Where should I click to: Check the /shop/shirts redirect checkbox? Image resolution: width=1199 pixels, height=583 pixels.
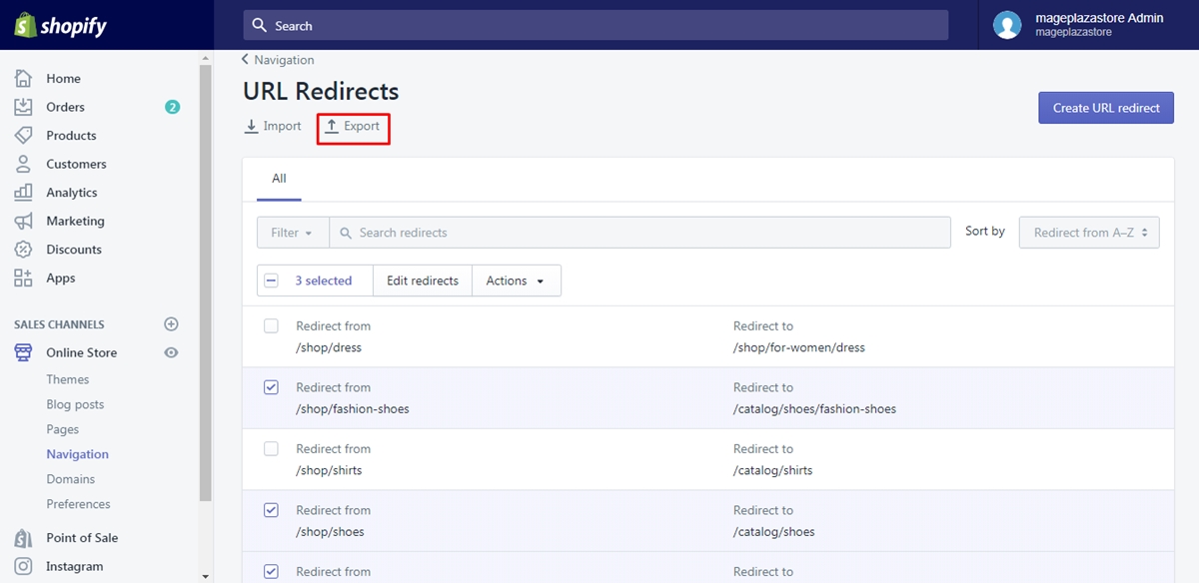tap(271, 449)
